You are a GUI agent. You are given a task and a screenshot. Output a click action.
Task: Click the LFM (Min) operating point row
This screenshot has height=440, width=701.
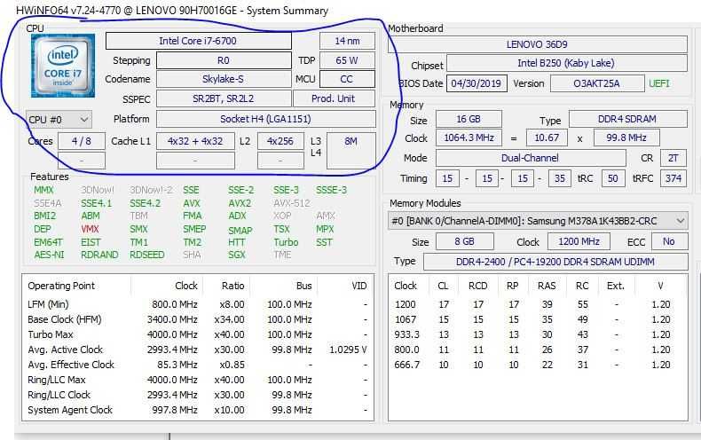tap(197, 304)
